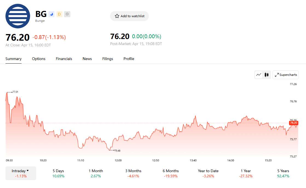
Task: View the 5 Years chart range
Action: coord(283,173)
